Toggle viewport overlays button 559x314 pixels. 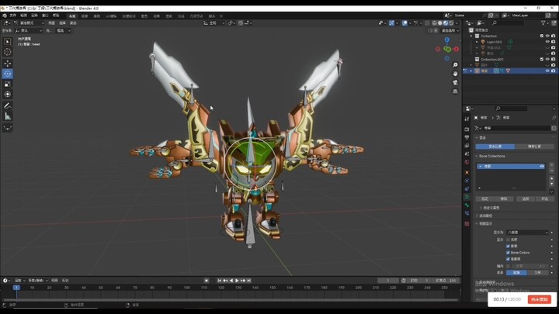pyautogui.click(x=404, y=22)
